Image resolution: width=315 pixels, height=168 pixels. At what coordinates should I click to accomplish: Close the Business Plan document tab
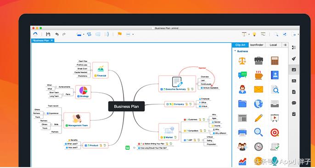(51, 40)
